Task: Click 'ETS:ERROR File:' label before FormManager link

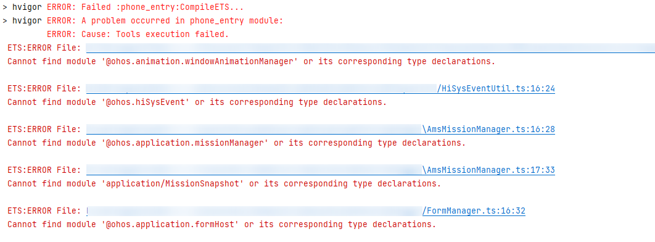Action: coord(44,211)
